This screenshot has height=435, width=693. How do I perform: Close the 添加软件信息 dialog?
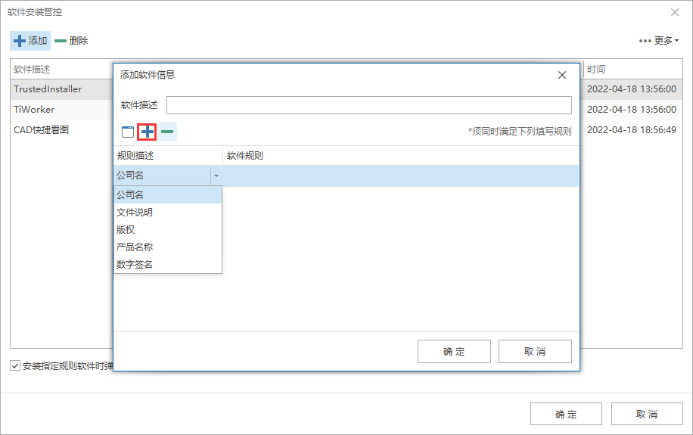pos(561,75)
